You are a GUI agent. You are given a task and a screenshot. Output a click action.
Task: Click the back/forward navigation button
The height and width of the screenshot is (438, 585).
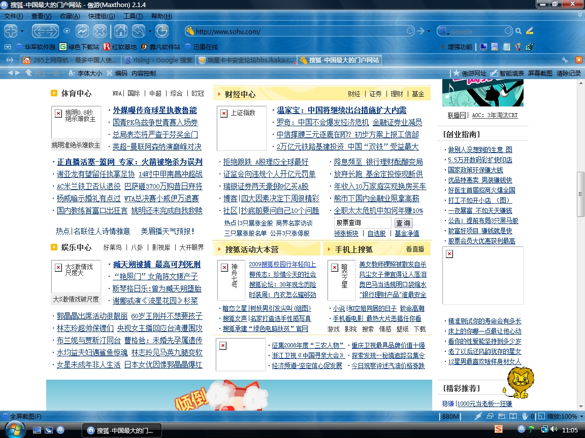pos(45,31)
